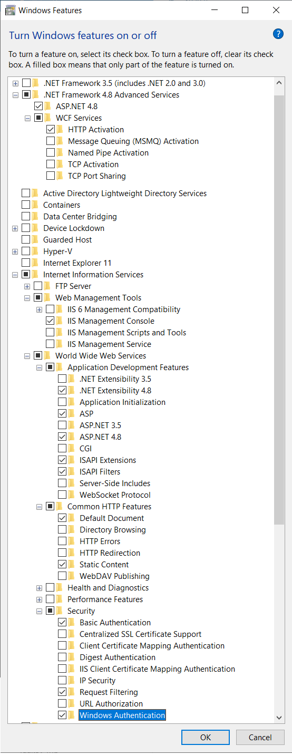Select the Windows Authentication row label

click(122, 715)
